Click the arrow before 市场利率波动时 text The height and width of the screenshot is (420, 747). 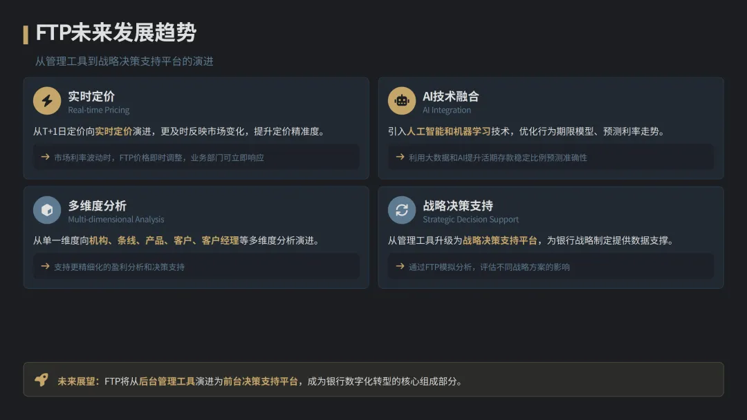(x=45, y=157)
